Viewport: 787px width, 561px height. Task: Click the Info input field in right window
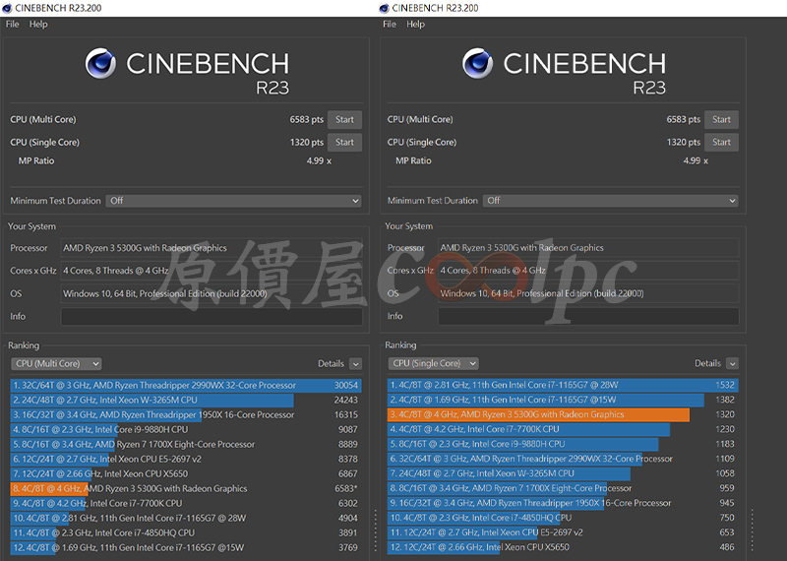point(588,316)
